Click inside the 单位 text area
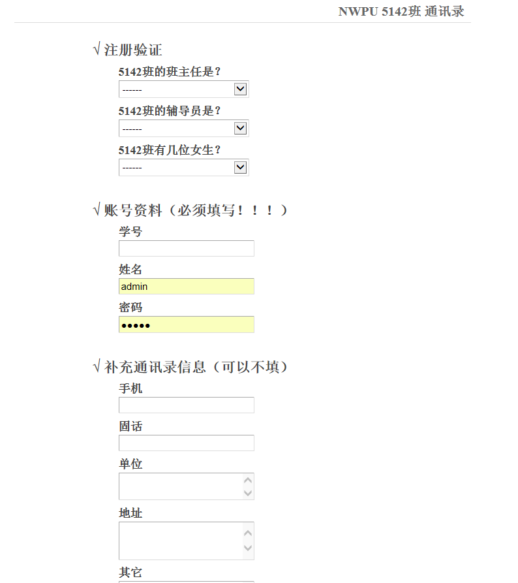 click(x=179, y=486)
